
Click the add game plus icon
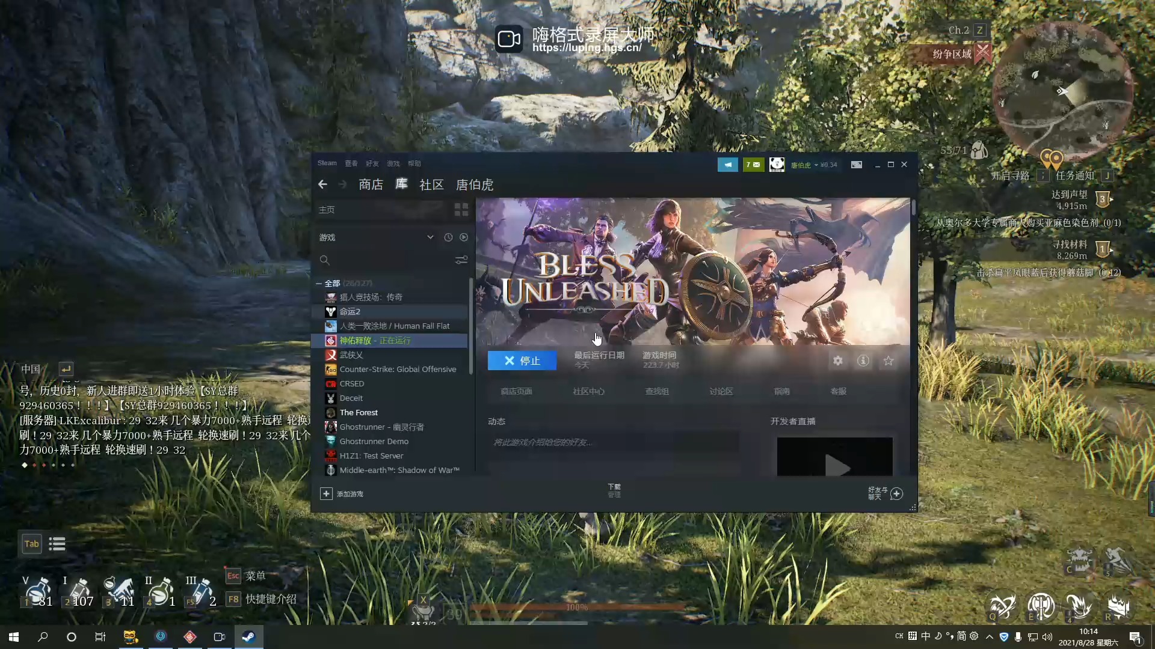[326, 493]
